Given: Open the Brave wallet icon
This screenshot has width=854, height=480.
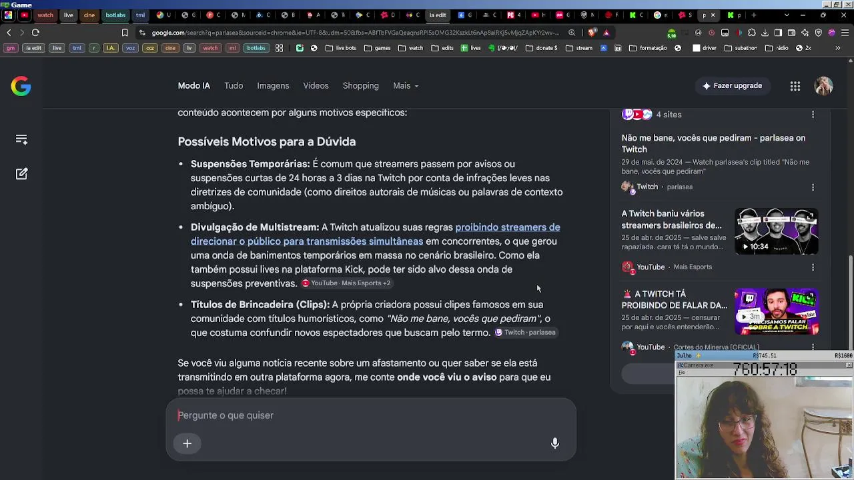Looking at the screenshot, I should (x=792, y=32).
